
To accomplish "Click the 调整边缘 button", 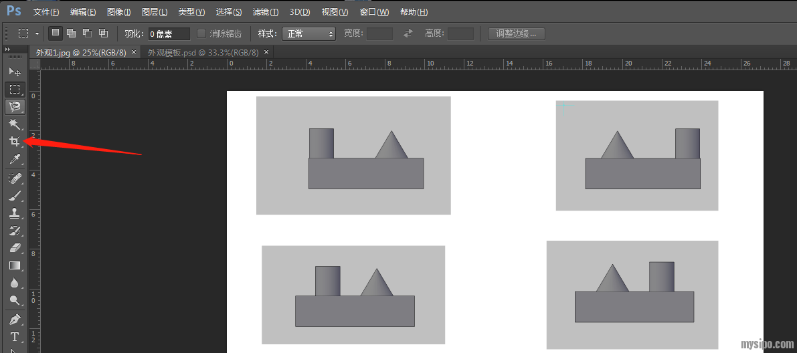I will click(x=516, y=33).
